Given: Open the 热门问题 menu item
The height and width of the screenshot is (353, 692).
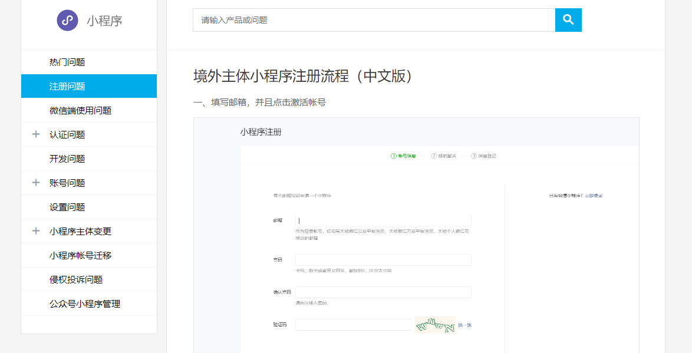Looking at the screenshot, I should [88, 62].
